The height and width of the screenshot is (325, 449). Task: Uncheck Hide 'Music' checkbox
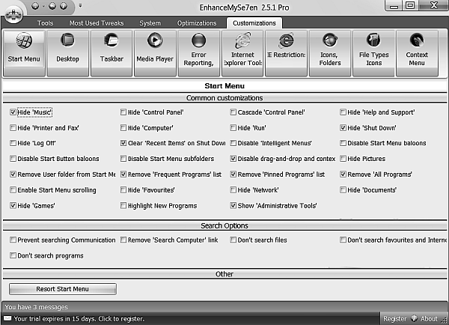coord(13,112)
